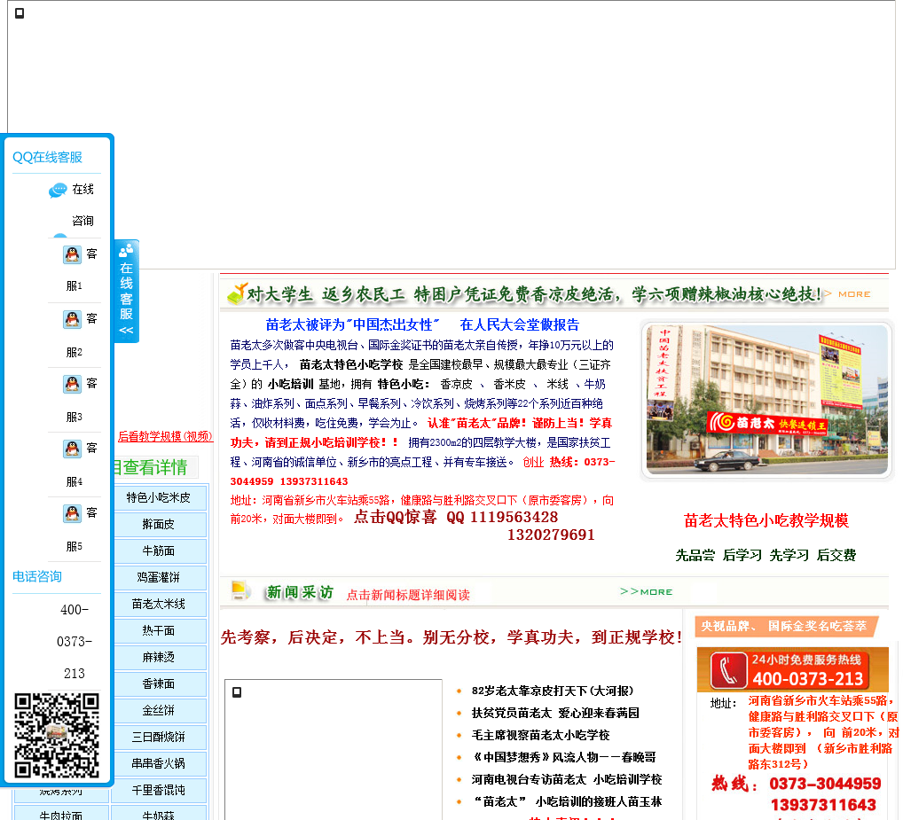
Task: Click 先品尝 后学习 先学习 后交费 text
Action: click(x=766, y=555)
